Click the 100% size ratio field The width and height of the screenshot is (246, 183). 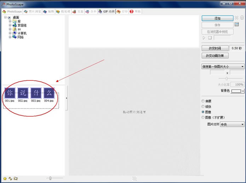(x=237, y=85)
